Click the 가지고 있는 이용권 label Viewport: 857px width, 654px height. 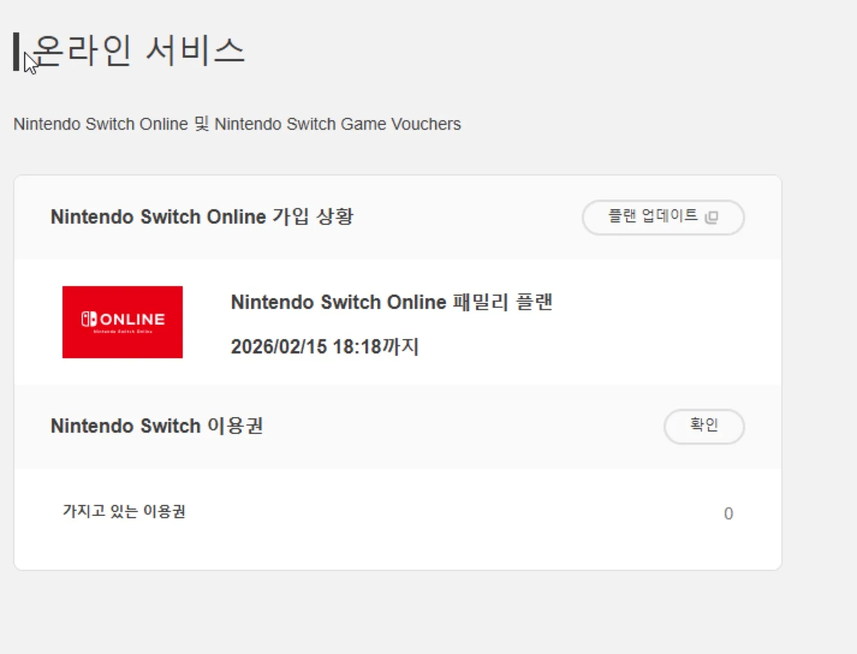pyautogui.click(x=124, y=511)
